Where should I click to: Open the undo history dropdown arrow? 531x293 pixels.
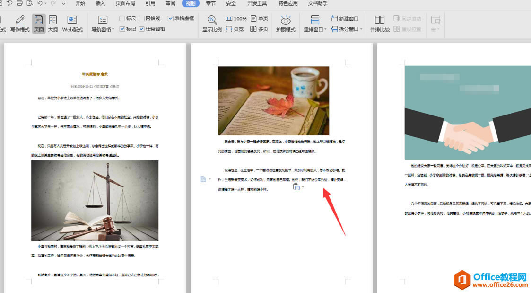45,3
